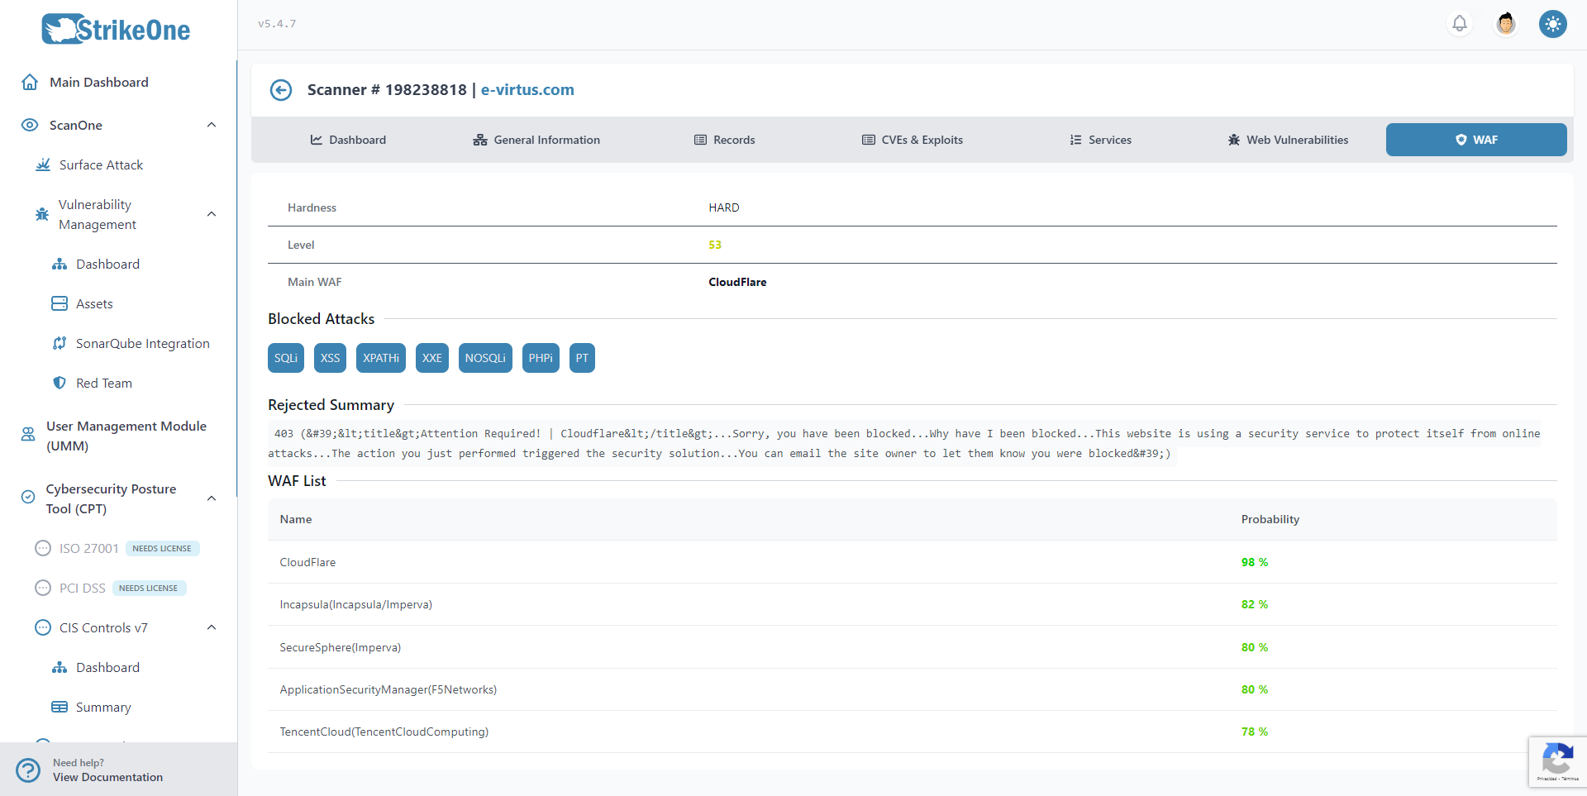This screenshot has height=796, width=1587.
Task: Click the ScanOne eye icon
Action: [30, 125]
